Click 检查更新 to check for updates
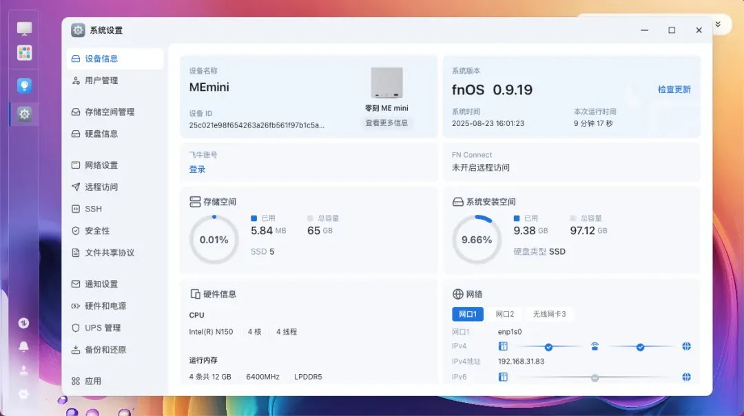This screenshot has width=744, height=416. coord(674,90)
